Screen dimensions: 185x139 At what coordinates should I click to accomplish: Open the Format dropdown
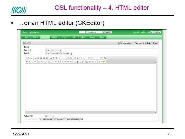coord(97,58)
